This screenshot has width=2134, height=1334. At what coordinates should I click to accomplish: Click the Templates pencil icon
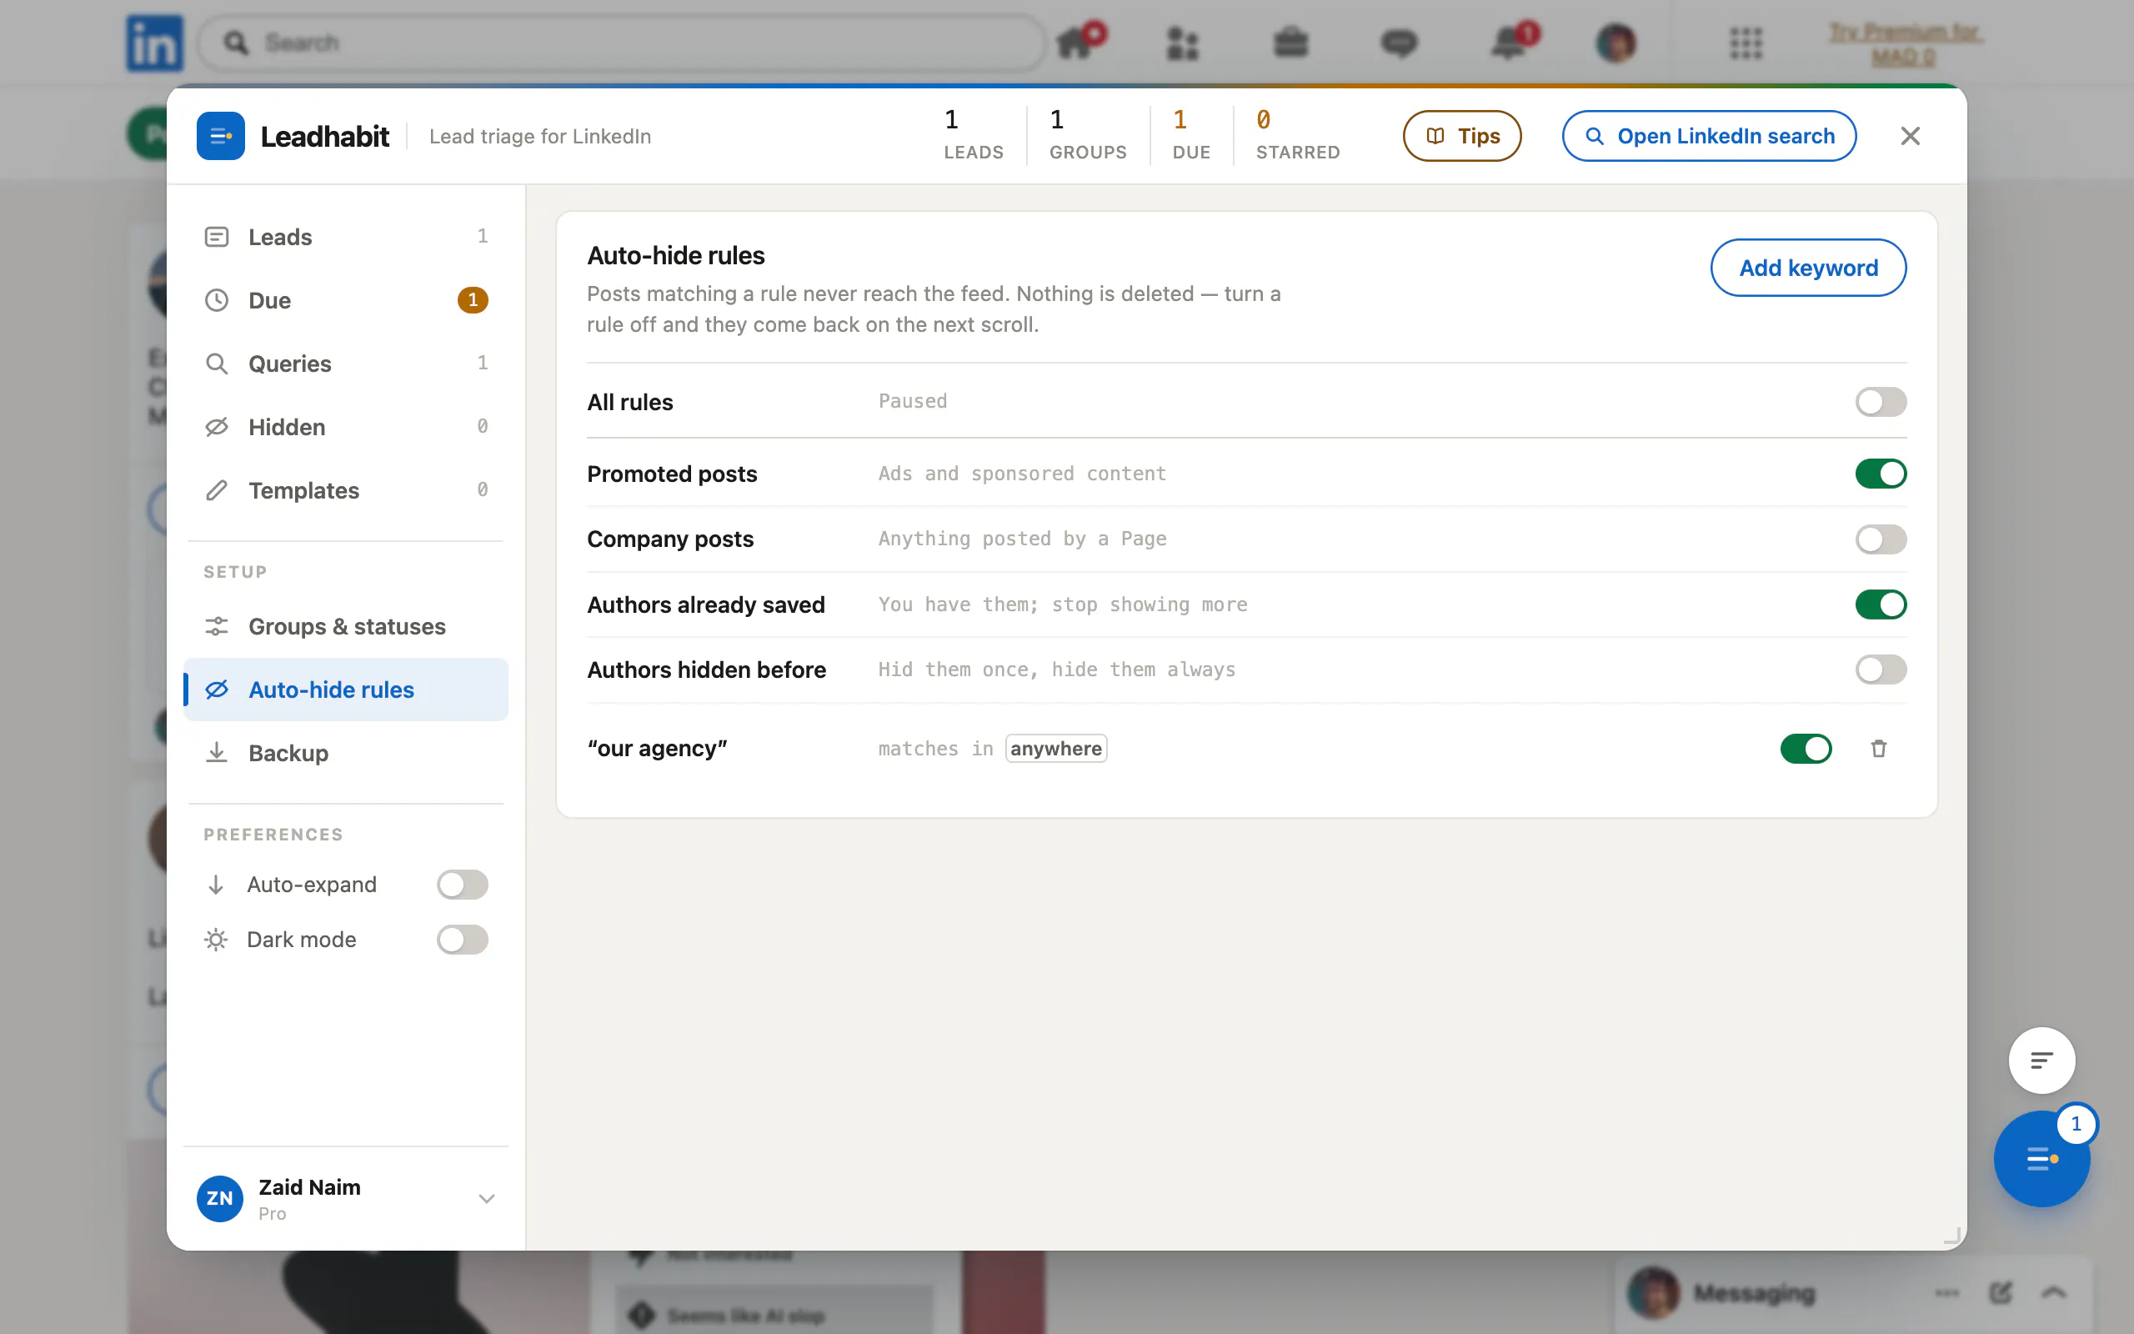click(217, 490)
